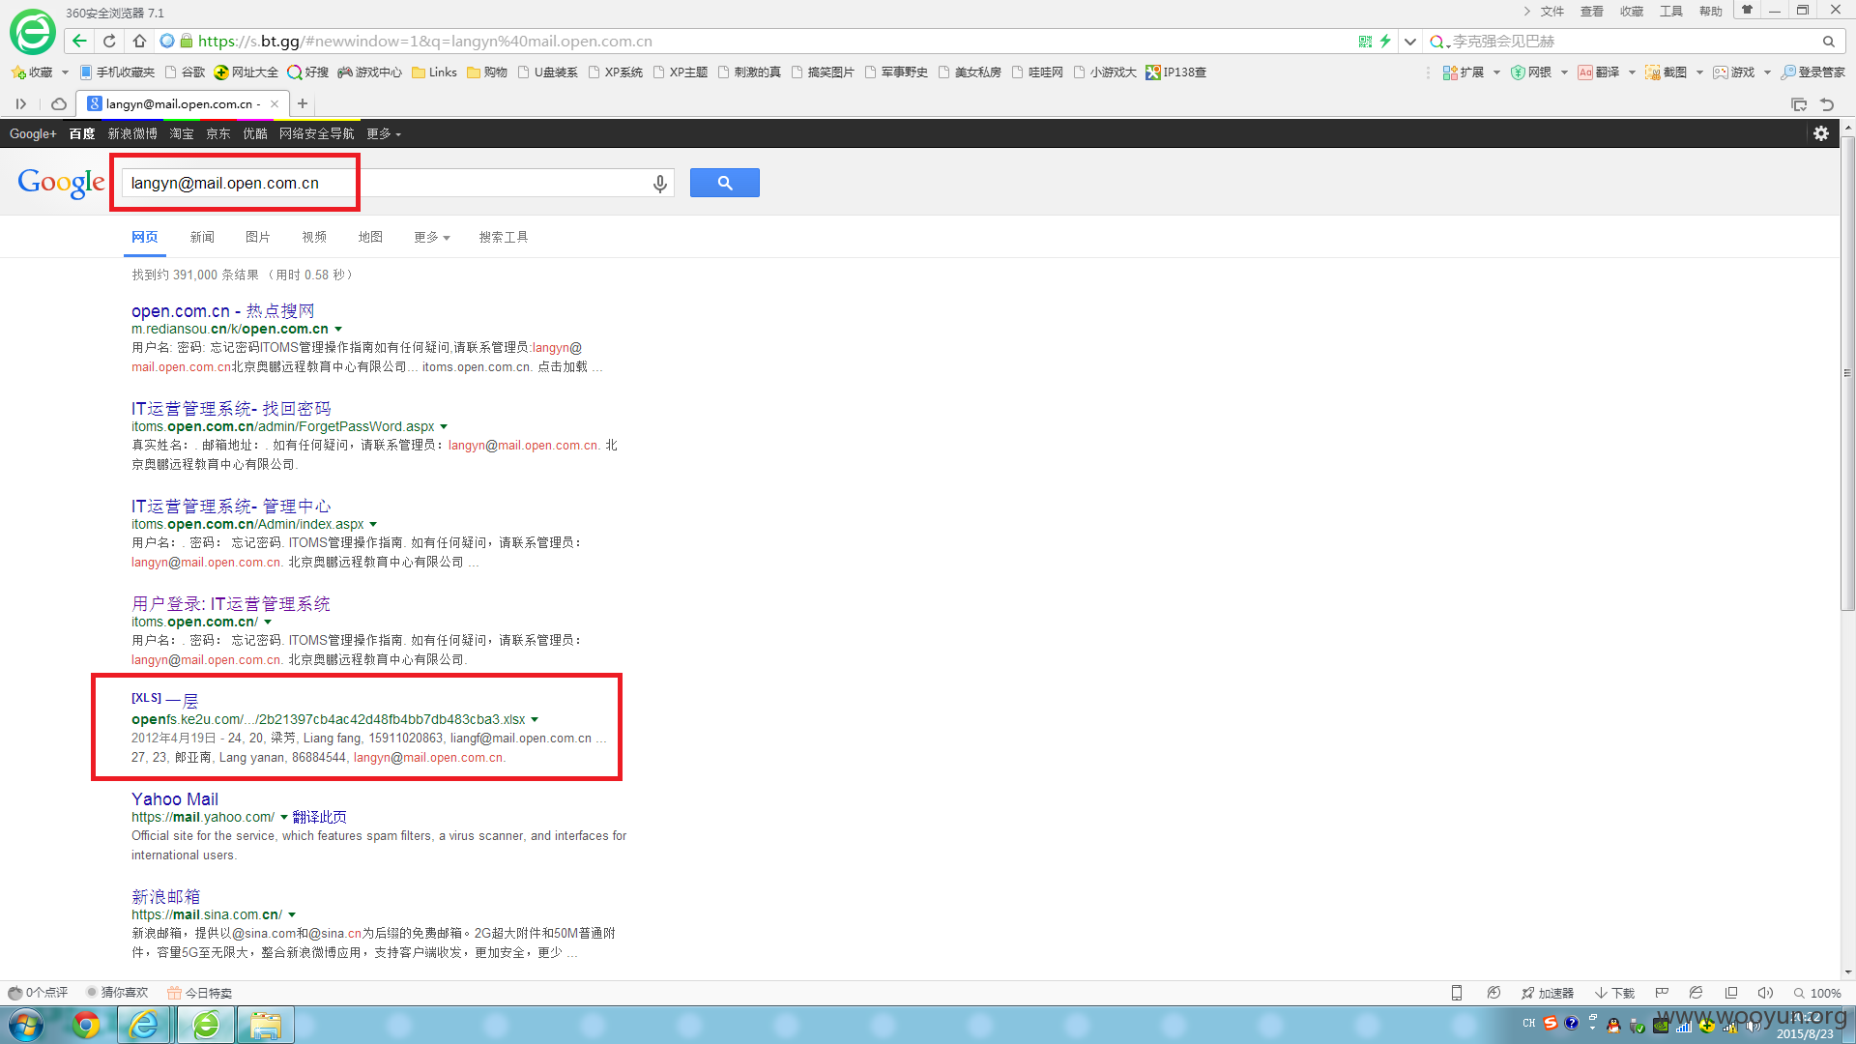The height and width of the screenshot is (1044, 1856).
Task: Click 翻译此页 next to Yahoo Mail
Action: (319, 817)
